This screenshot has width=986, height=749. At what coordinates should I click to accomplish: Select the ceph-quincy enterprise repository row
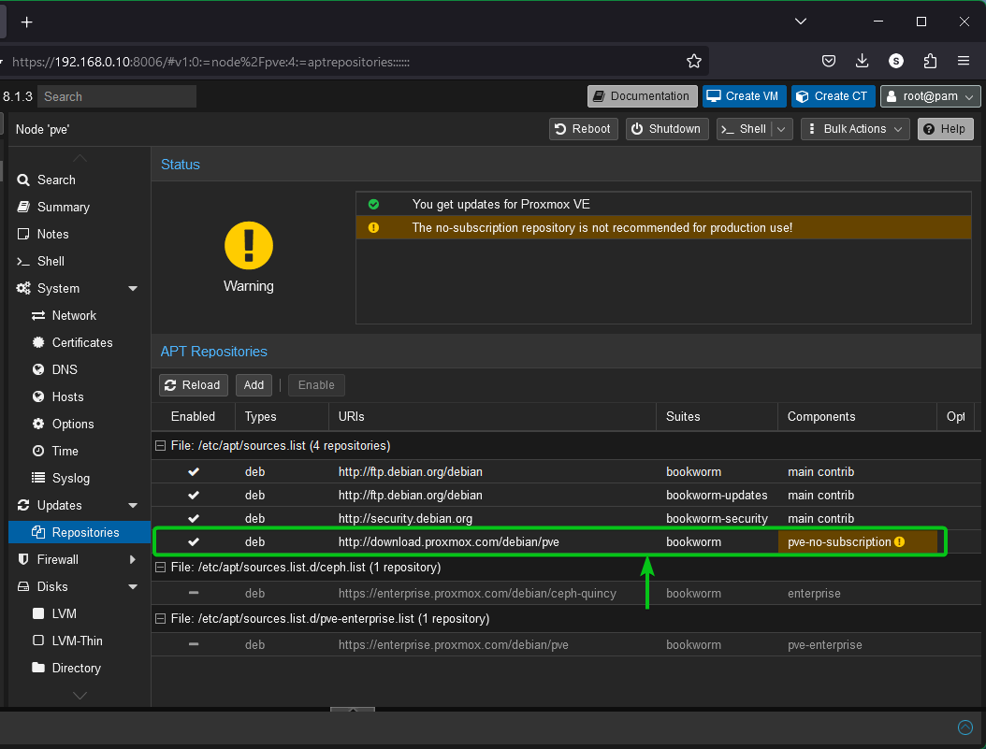tap(566, 593)
